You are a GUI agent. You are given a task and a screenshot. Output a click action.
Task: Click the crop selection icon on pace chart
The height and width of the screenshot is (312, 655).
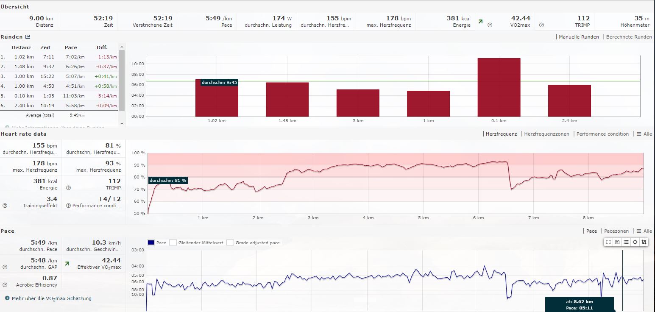(x=644, y=242)
